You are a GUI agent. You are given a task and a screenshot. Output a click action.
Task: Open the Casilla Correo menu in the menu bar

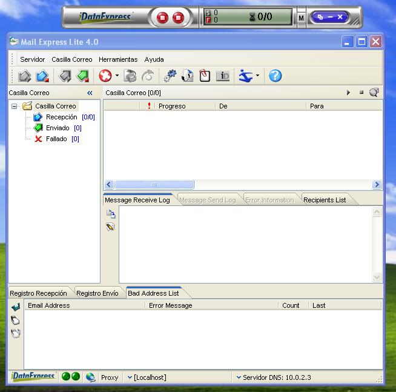72,59
